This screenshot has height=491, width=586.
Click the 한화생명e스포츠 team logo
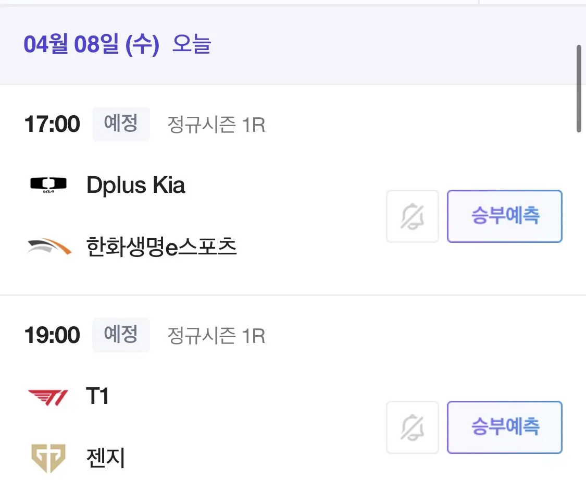(48, 247)
